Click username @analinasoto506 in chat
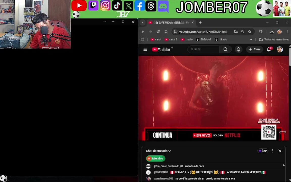The width and height of the screenshot is (291, 182). click(163, 179)
